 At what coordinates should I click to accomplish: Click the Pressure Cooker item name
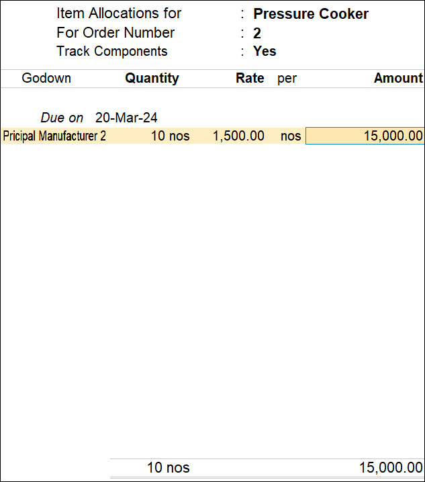(x=311, y=14)
